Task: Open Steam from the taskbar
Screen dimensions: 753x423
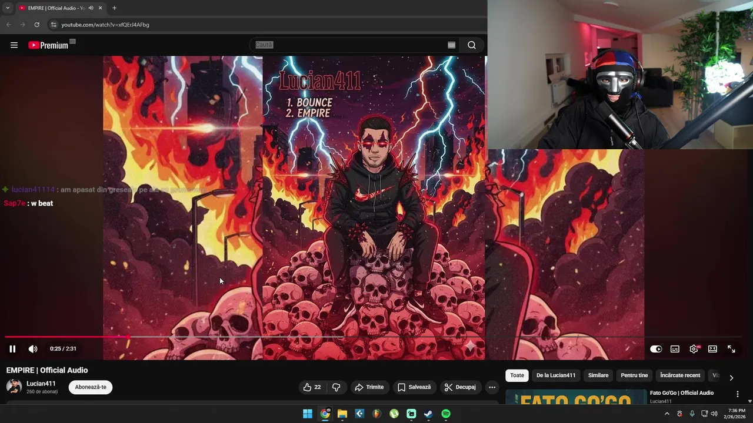Action: click(428, 414)
